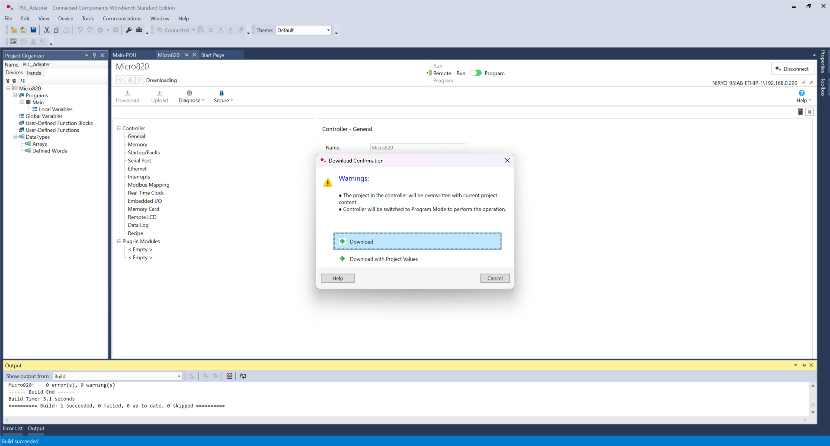Click the Save icon in the toolbar

tap(33, 30)
